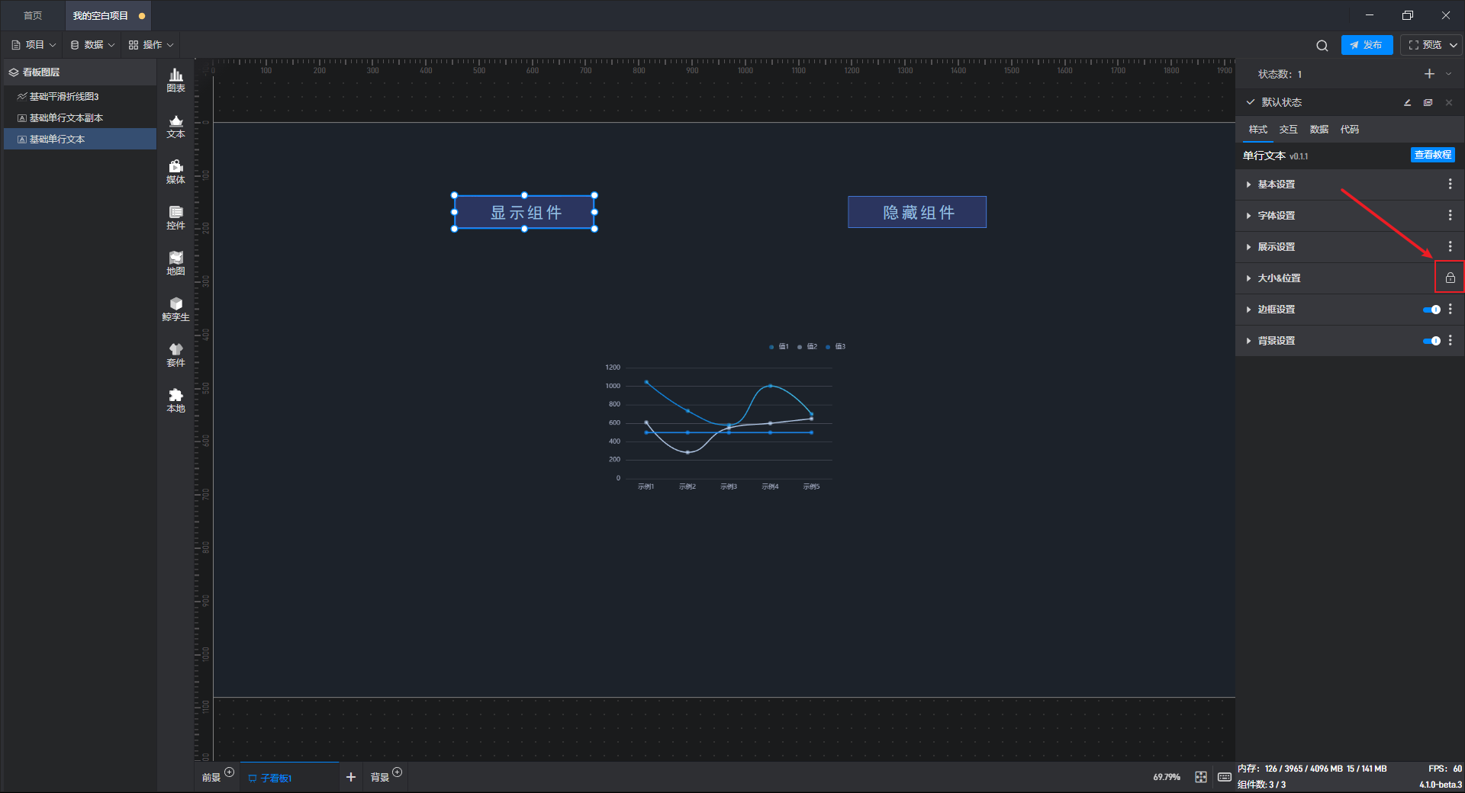The image size is (1465, 793).
Task: Expand the 大小&位置 section
Action: (x=1248, y=278)
